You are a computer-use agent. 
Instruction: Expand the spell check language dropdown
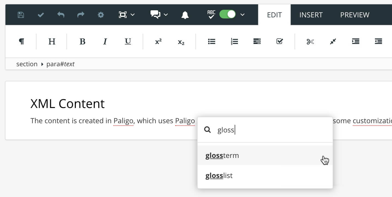pyautogui.click(x=243, y=15)
